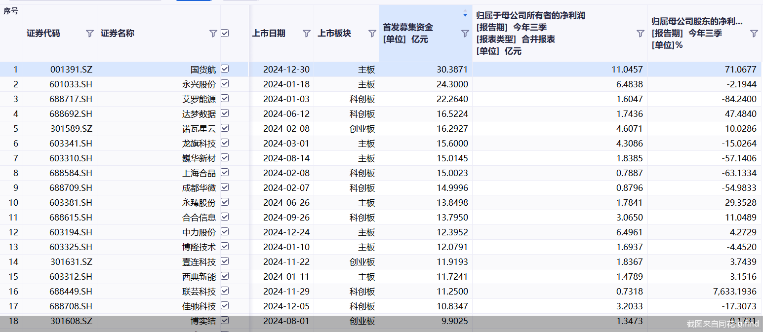Viewport: 763px width, 332px height.
Task: Filter the 首发募集资金 column
Action: pos(465,34)
